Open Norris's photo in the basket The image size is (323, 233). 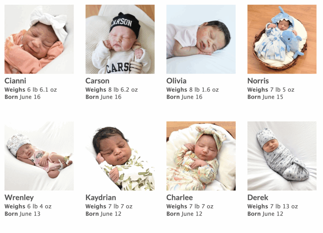pyautogui.click(x=282, y=39)
